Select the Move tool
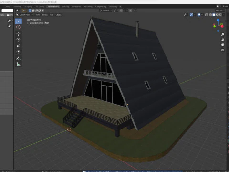229x172 pixels. coord(18,34)
